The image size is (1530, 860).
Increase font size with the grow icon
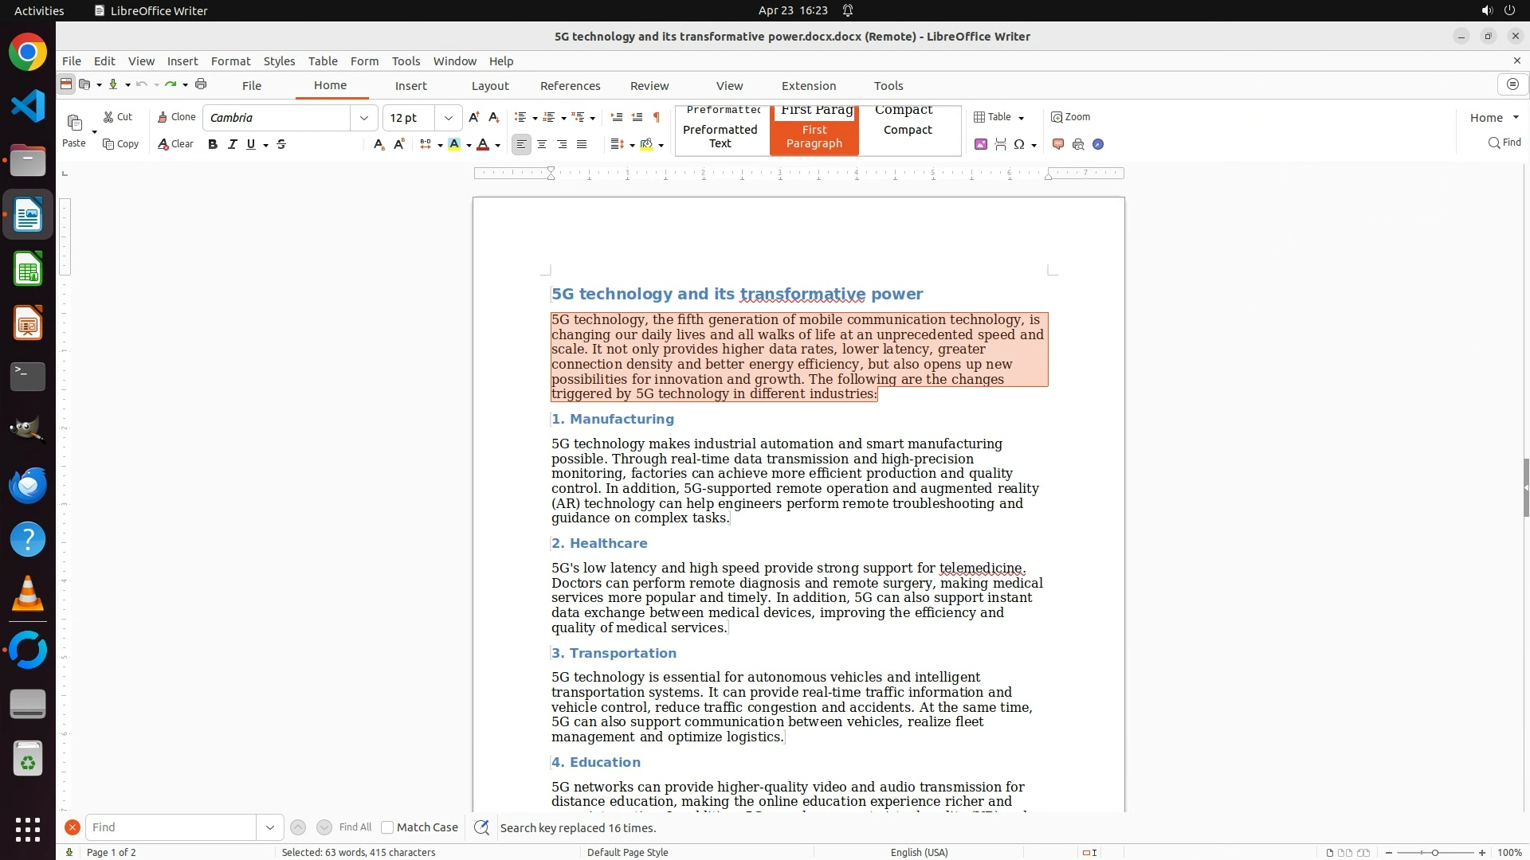coord(474,117)
